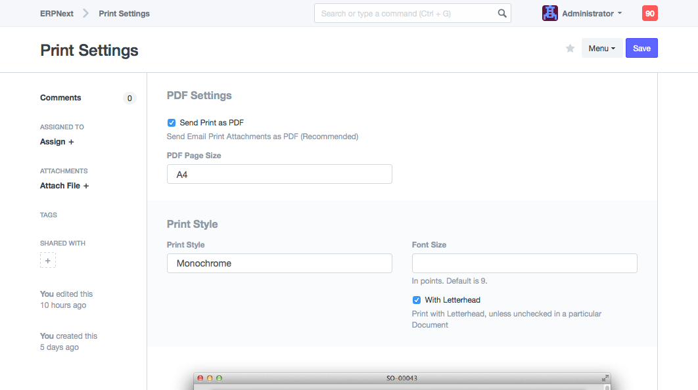
Task: Click the search magnifier icon
Action: click(502, 13)
